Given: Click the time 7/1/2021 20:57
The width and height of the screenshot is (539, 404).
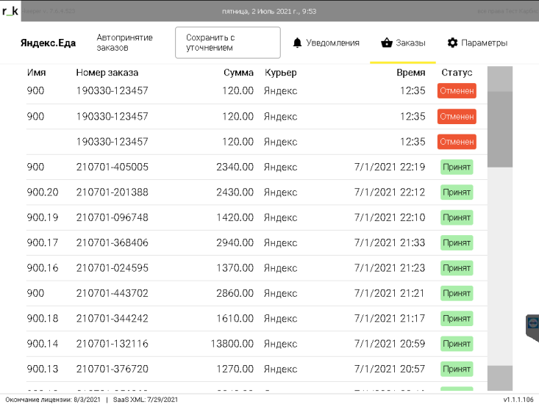Looking at the screenshot, I should point(390,369).
